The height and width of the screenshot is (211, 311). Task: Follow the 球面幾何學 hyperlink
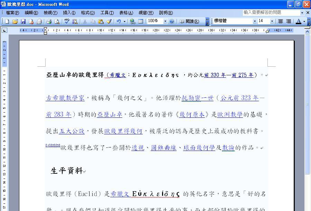(x=199, y=148)
